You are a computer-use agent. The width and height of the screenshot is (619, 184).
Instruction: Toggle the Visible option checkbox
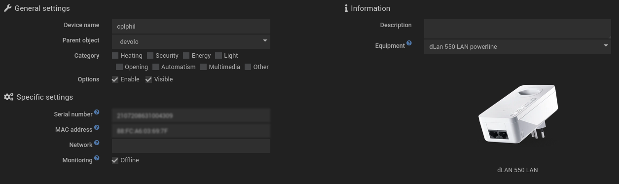click(148, 79)
